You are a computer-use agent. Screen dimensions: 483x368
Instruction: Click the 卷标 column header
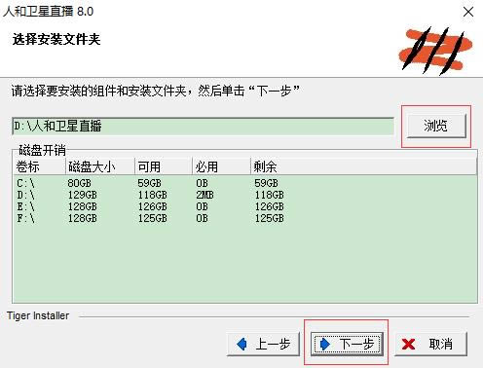40,166
